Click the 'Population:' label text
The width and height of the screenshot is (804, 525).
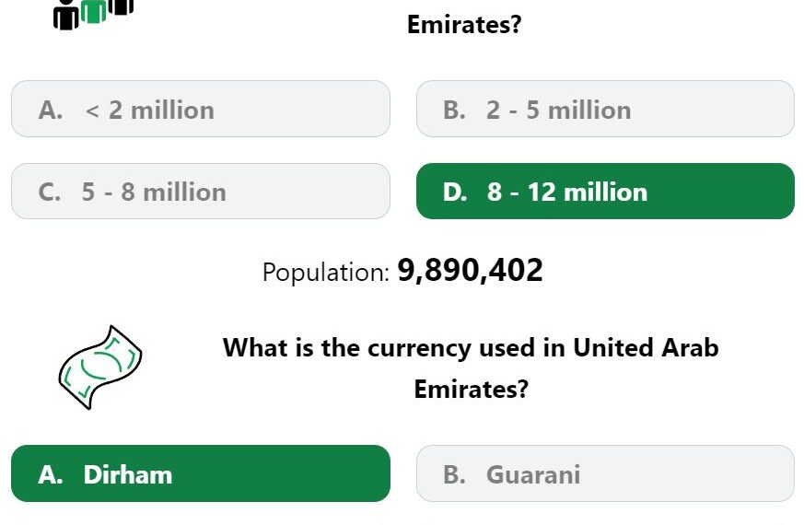[x=326, y=273]
